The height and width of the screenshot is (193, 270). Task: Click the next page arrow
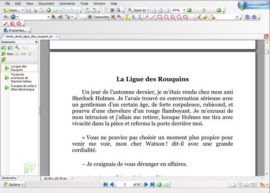146,184
